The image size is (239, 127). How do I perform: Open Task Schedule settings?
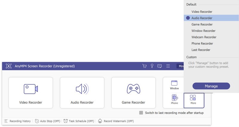coord(79,121)
